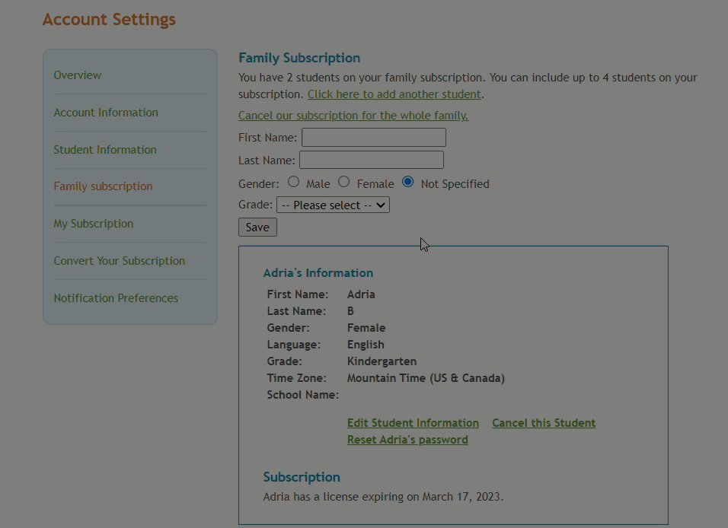Expand the Grade dropdown
Viewport: 728px width, 528px height.
(x=333, y=205)
